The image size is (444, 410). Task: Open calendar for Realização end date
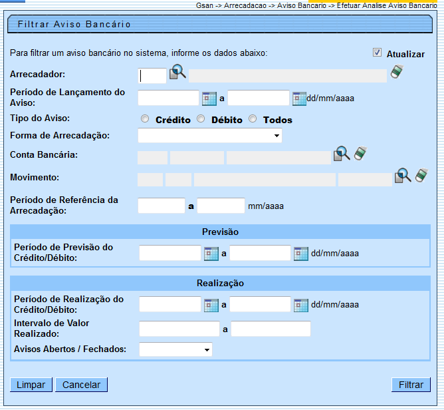click(x=300, y=306)
